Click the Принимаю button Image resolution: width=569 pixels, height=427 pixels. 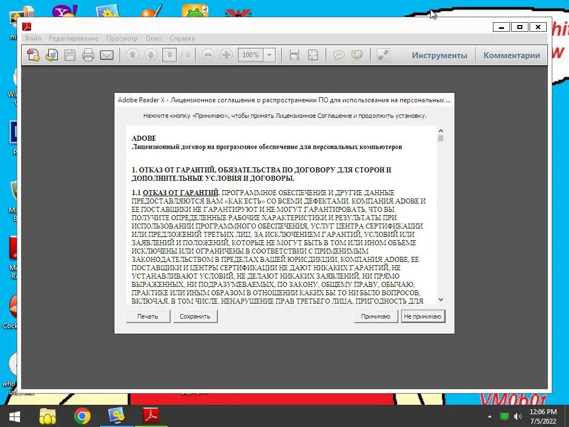[376, 316]
